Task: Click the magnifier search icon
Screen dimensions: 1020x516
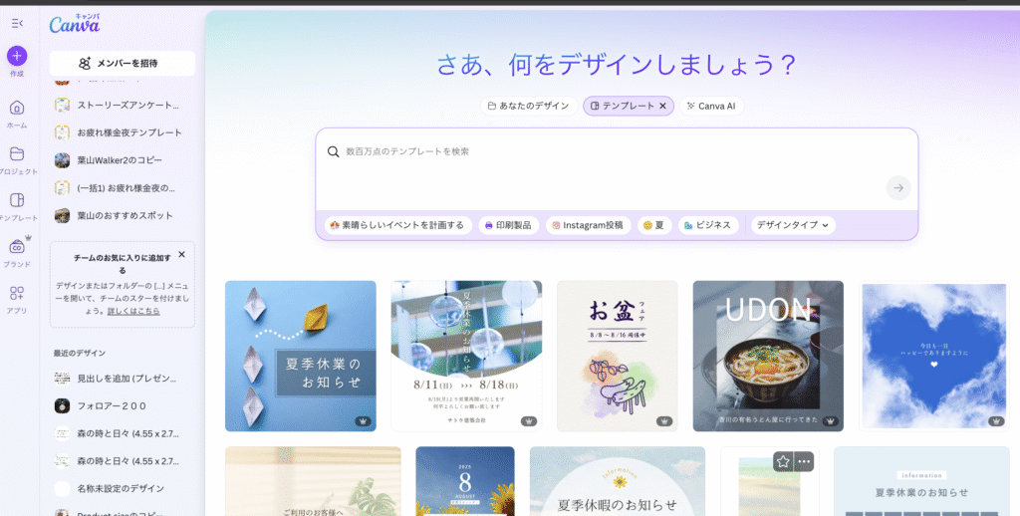Action: click(333, 151)
